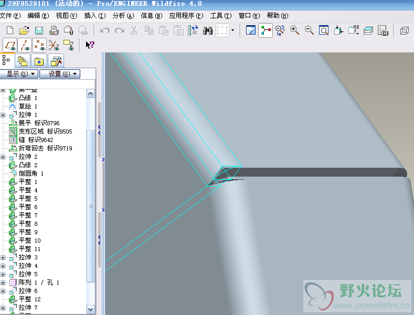Viewport: 414px width, 315px height.
Task: Open the 插入(I) menu
Action: (x=95, y=16)
